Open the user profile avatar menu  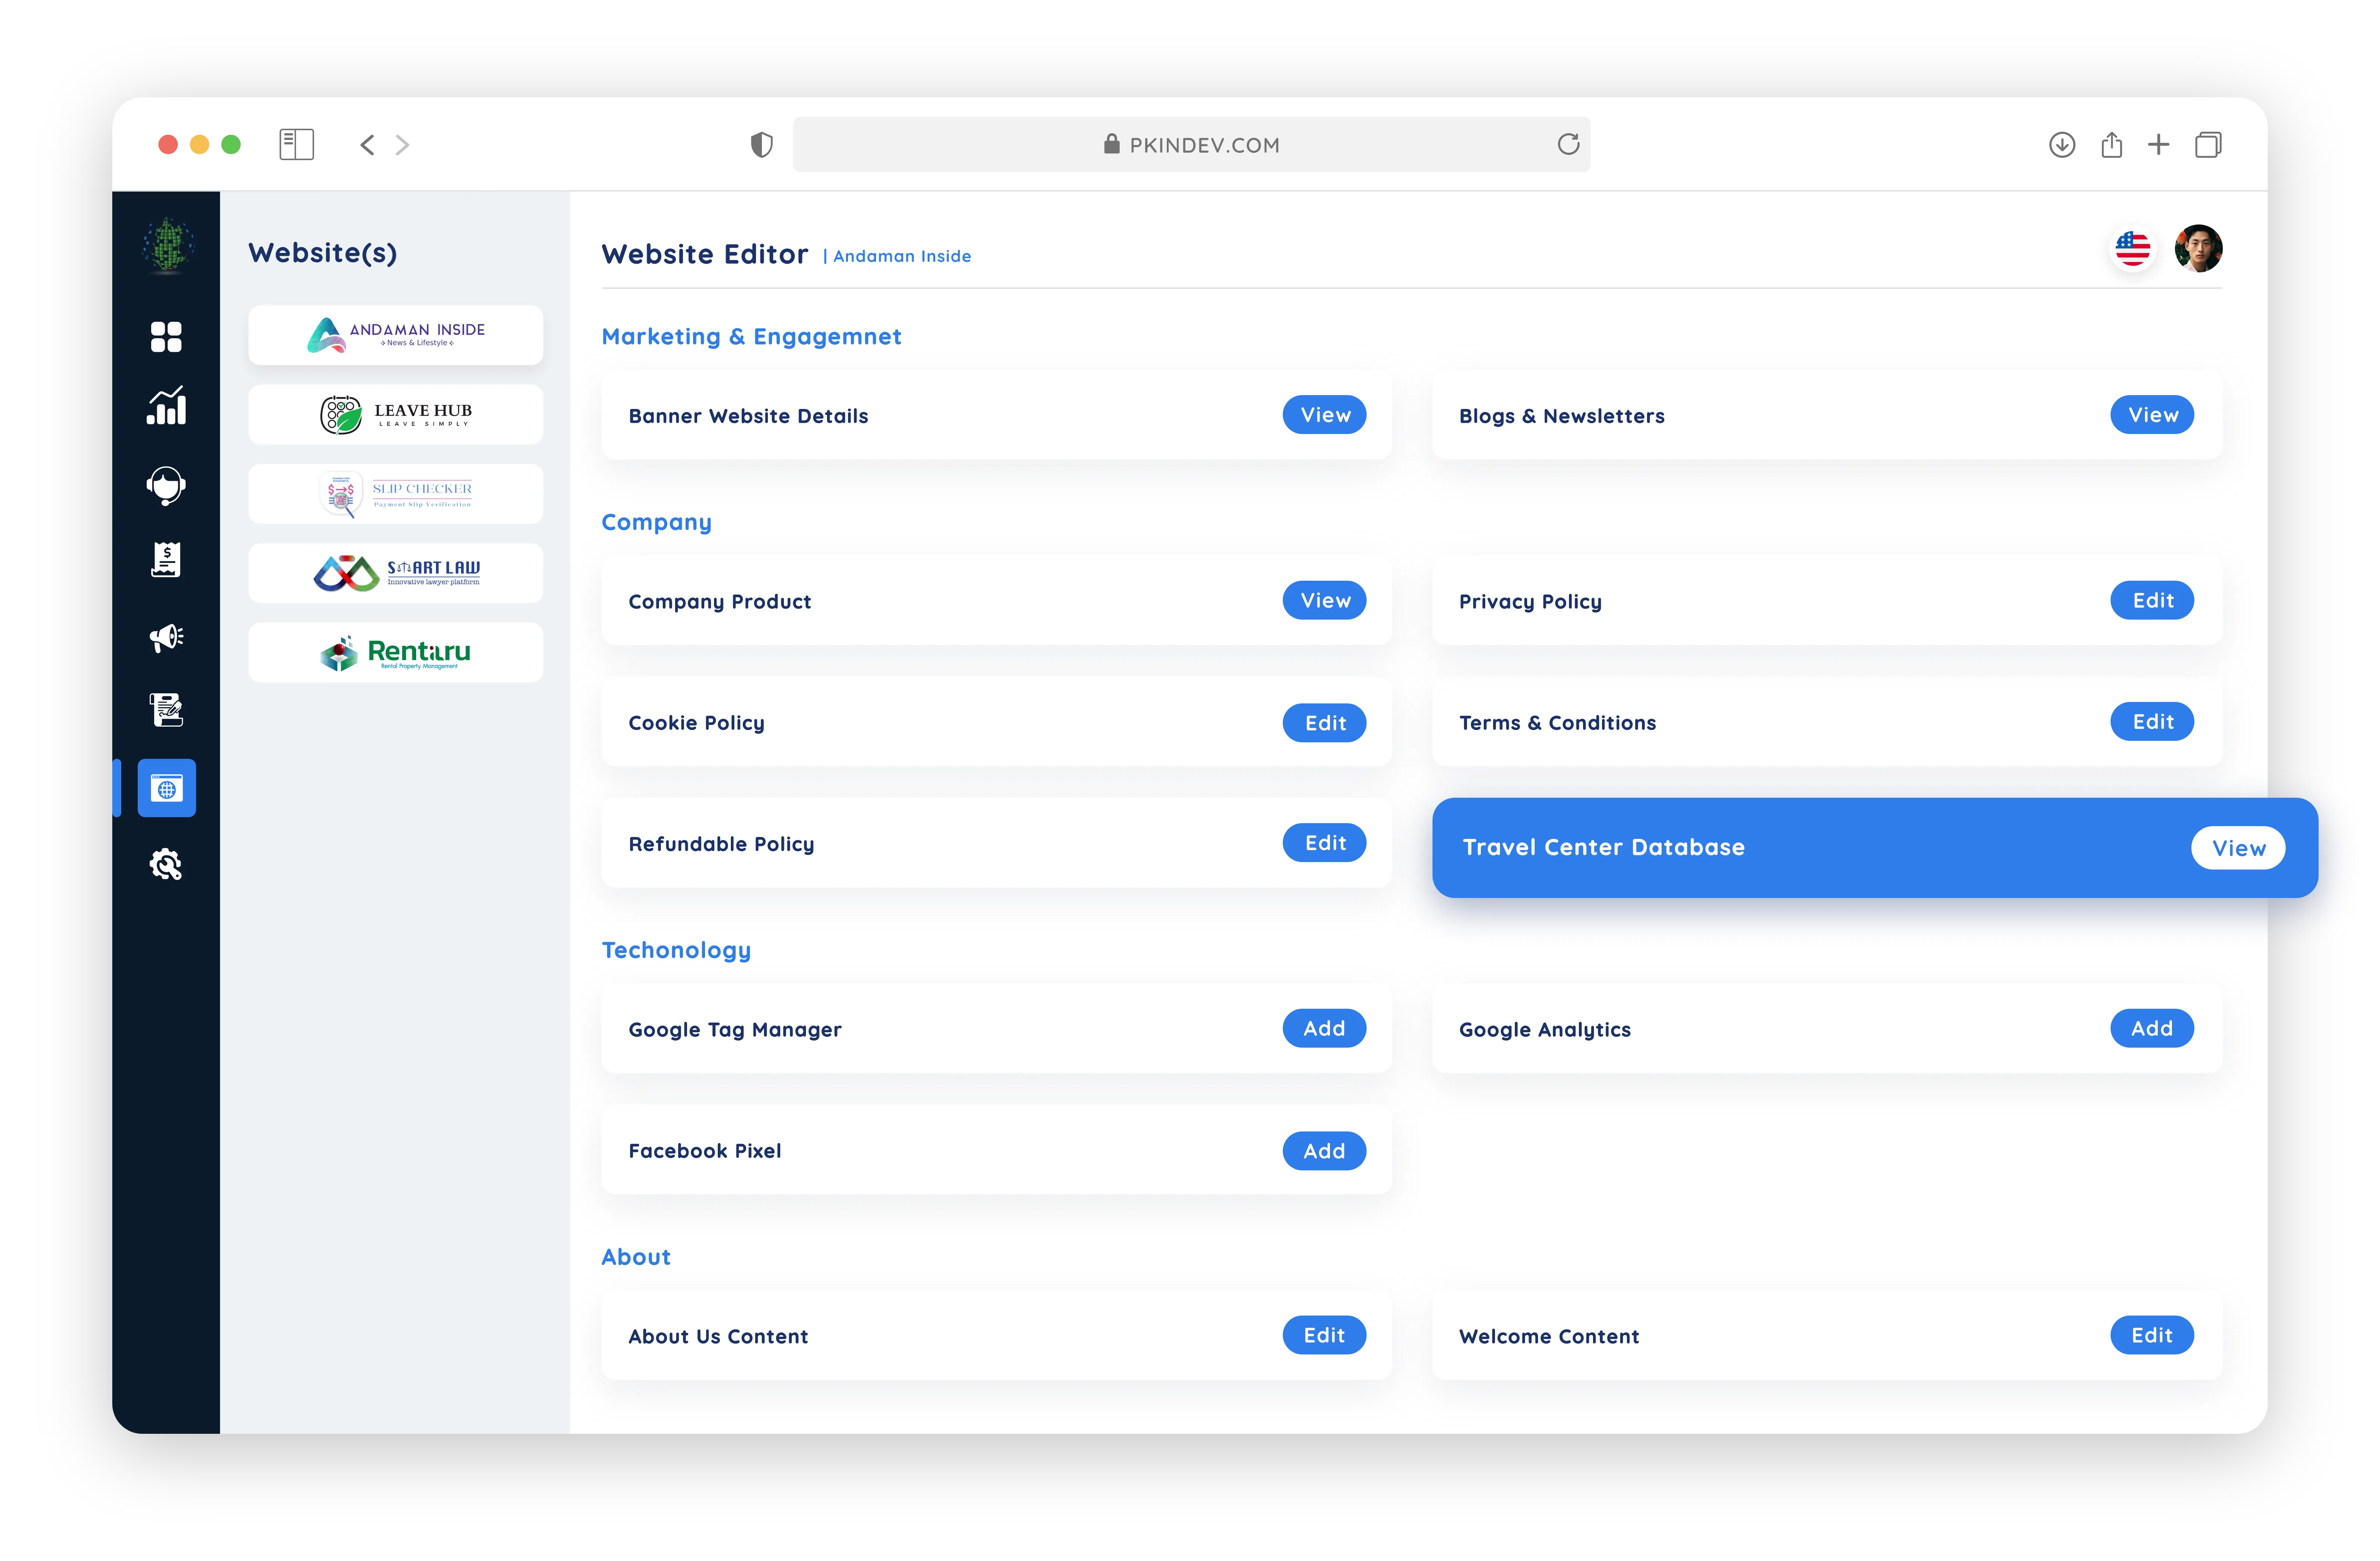(x=2198, y=248)
